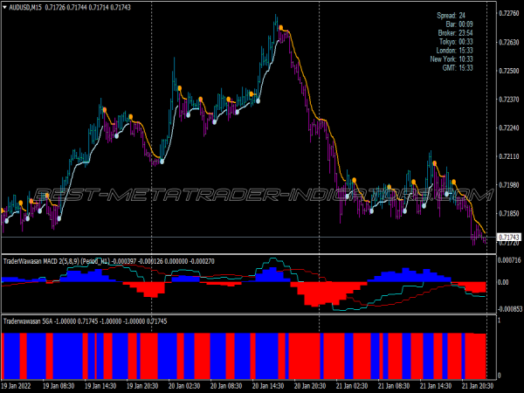This screenshot has height=393, width=524.
Task: Click the largest red MACD histogram block
Action: 329,293
